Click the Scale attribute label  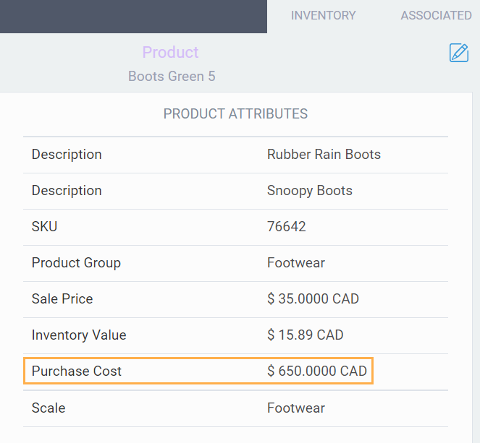point(49,408)
